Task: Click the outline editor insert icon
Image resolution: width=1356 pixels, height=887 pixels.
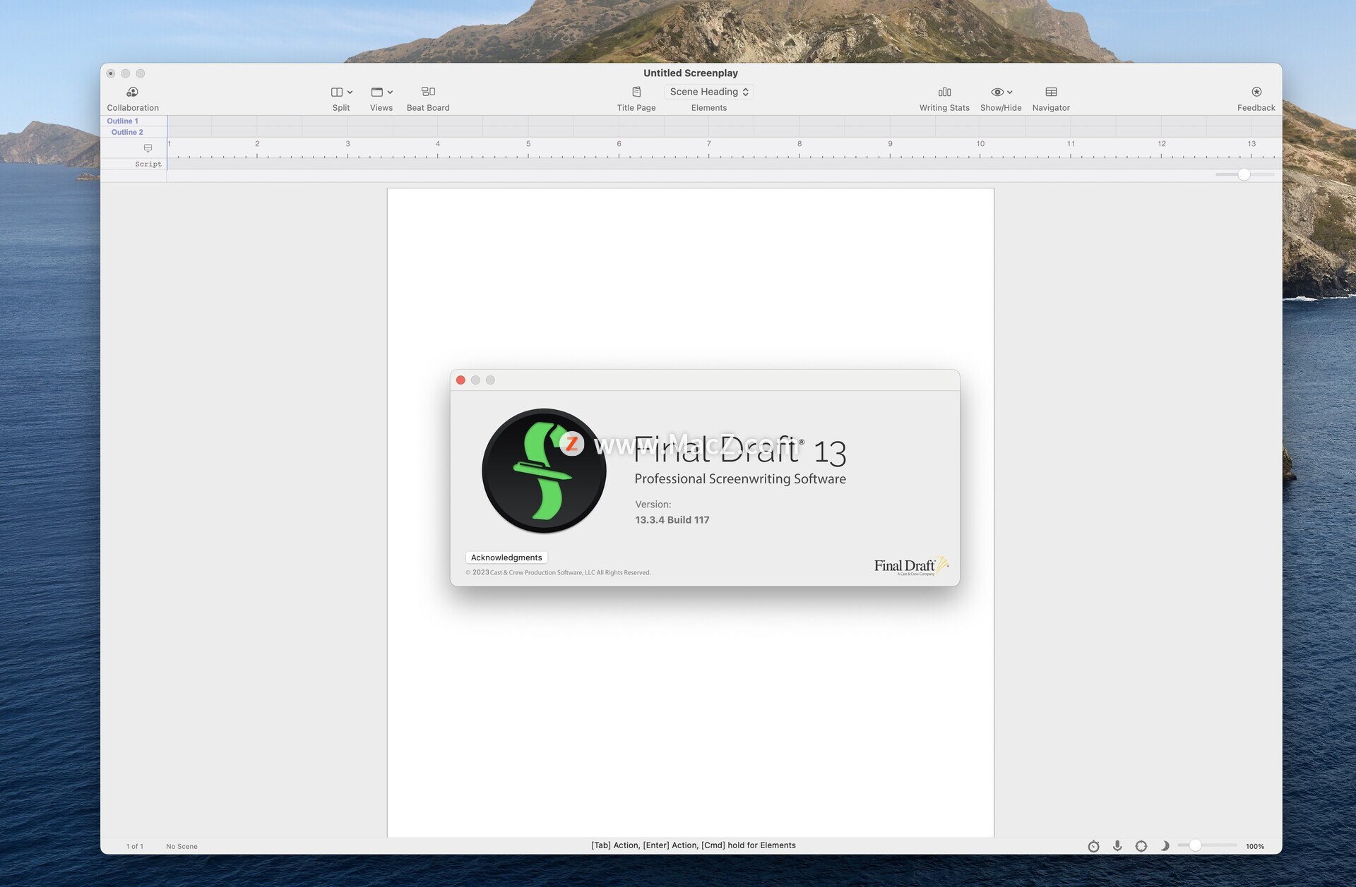Action: (x=148, y=148)
